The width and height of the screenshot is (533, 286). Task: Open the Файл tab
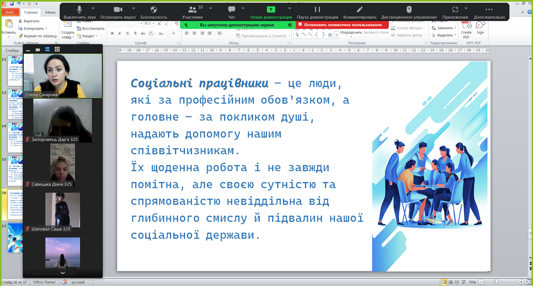(x=10, y=12)
